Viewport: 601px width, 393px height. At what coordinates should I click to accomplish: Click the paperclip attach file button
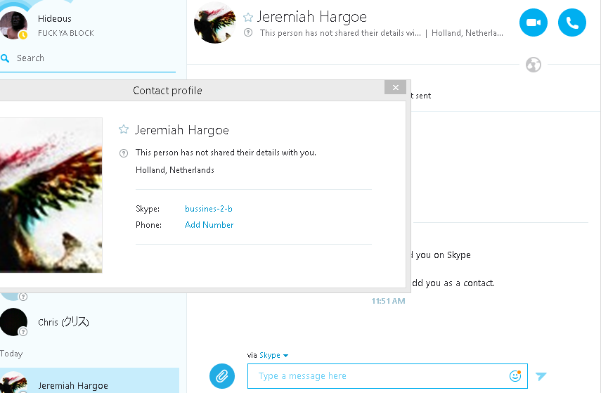[222, 376]
